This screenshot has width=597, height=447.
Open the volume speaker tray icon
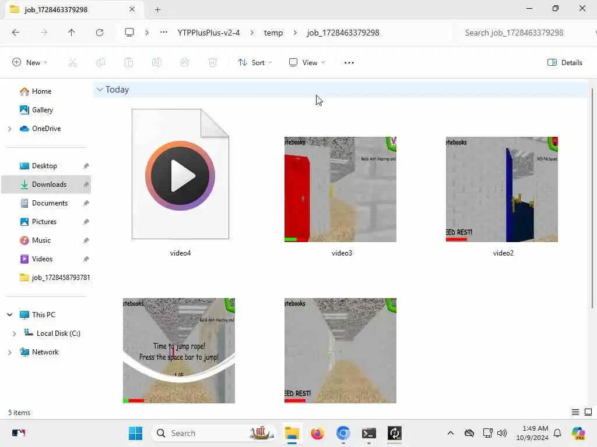(x=502, y=433)
